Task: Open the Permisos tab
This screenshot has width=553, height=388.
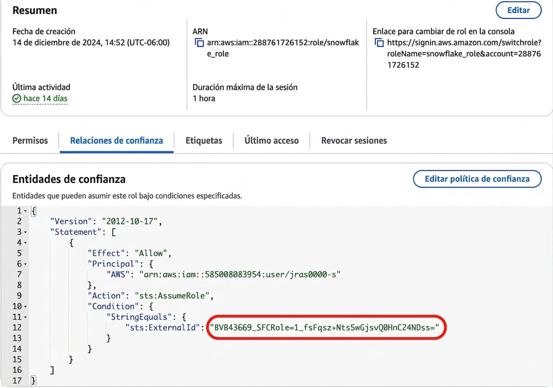Action: click(x=30, y=141)
